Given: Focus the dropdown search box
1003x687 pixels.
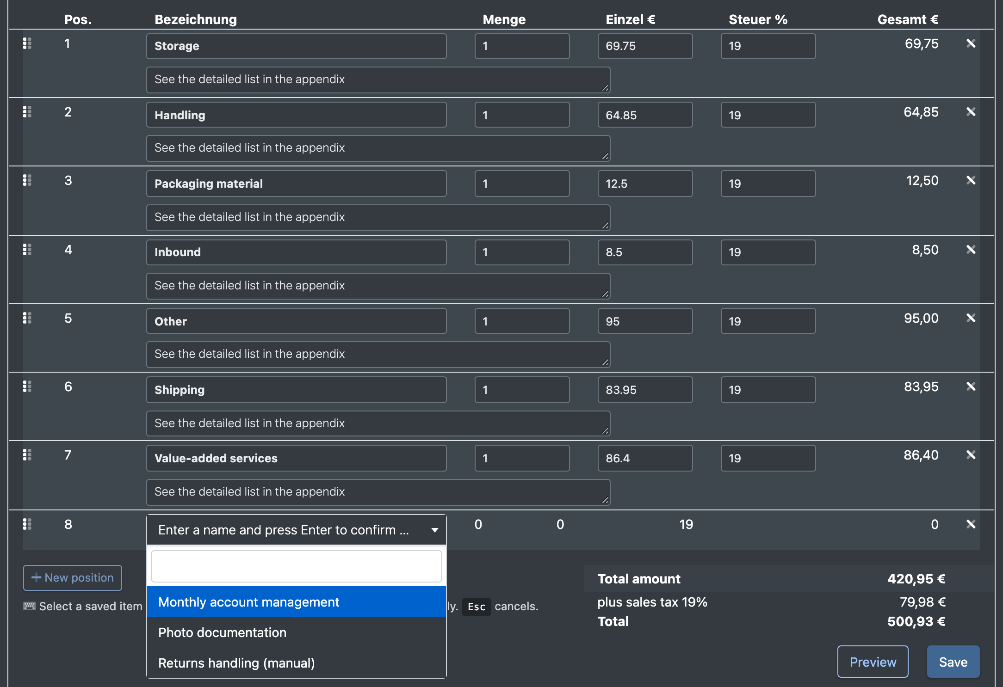Looking at the screenshot, I should (x=297, y=566).
